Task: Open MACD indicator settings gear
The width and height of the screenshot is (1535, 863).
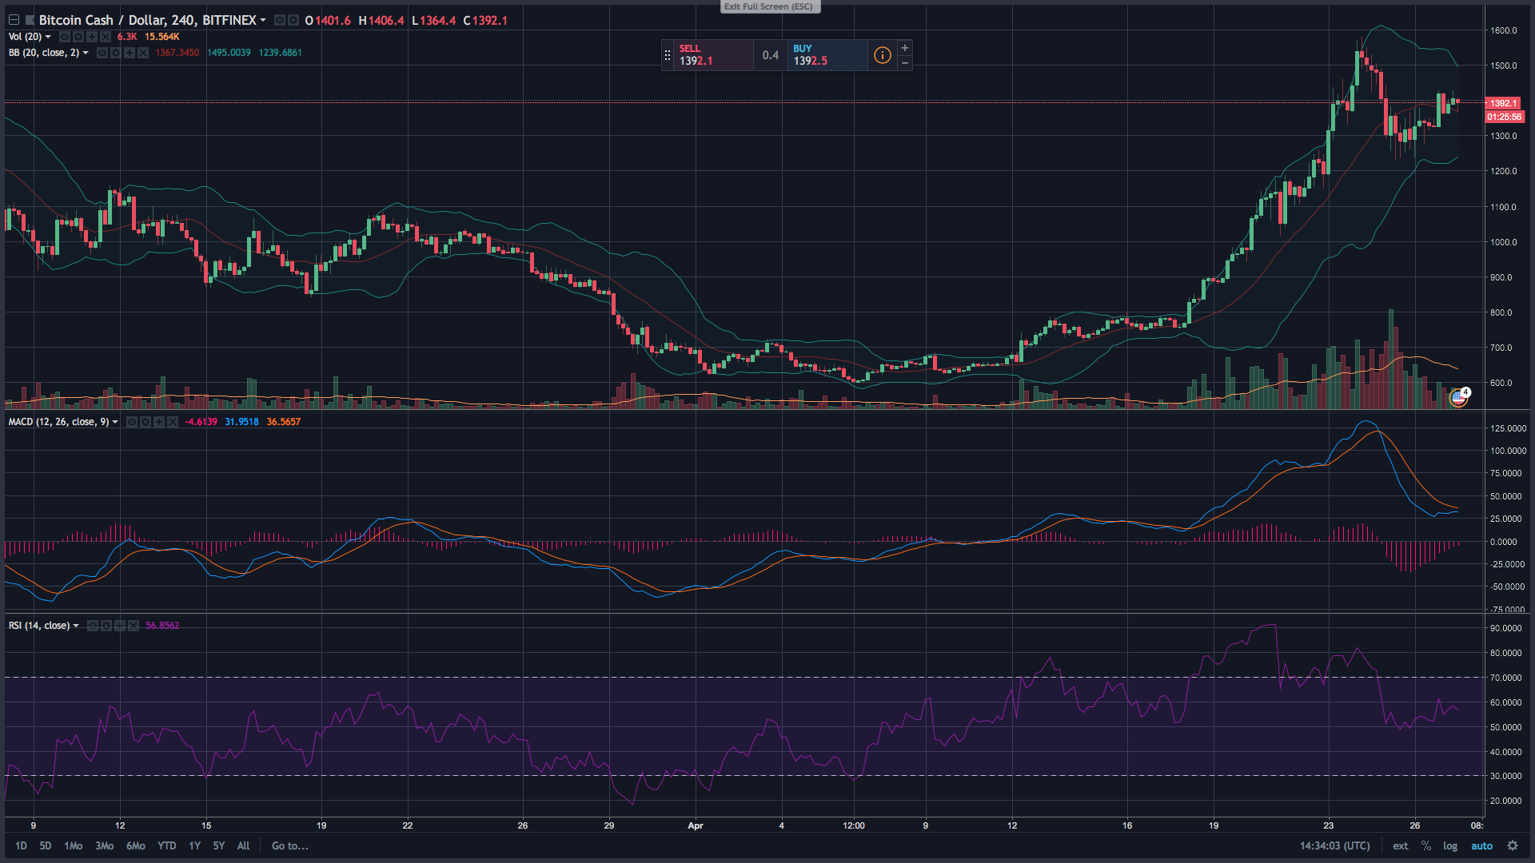Action: click(x=146, y=422)
